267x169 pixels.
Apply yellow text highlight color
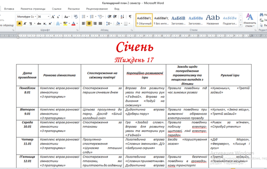tap(65, 24)
